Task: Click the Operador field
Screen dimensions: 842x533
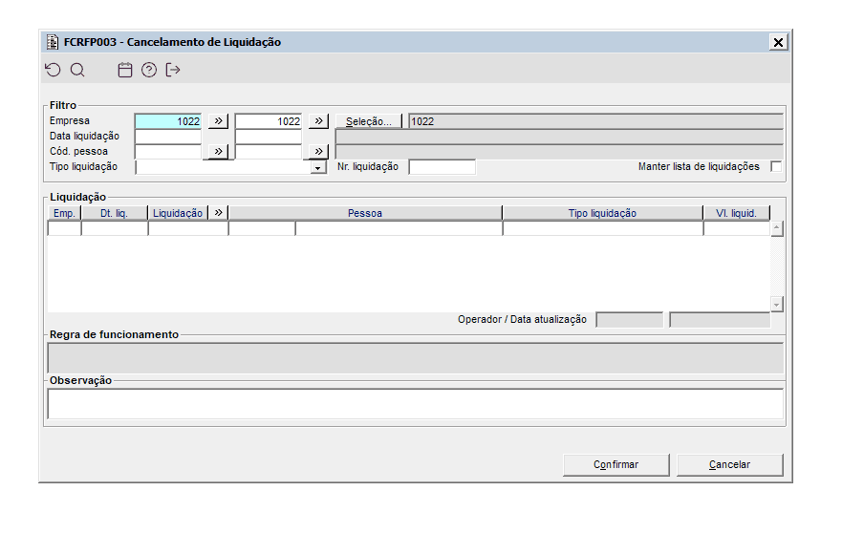Action: 630,320
